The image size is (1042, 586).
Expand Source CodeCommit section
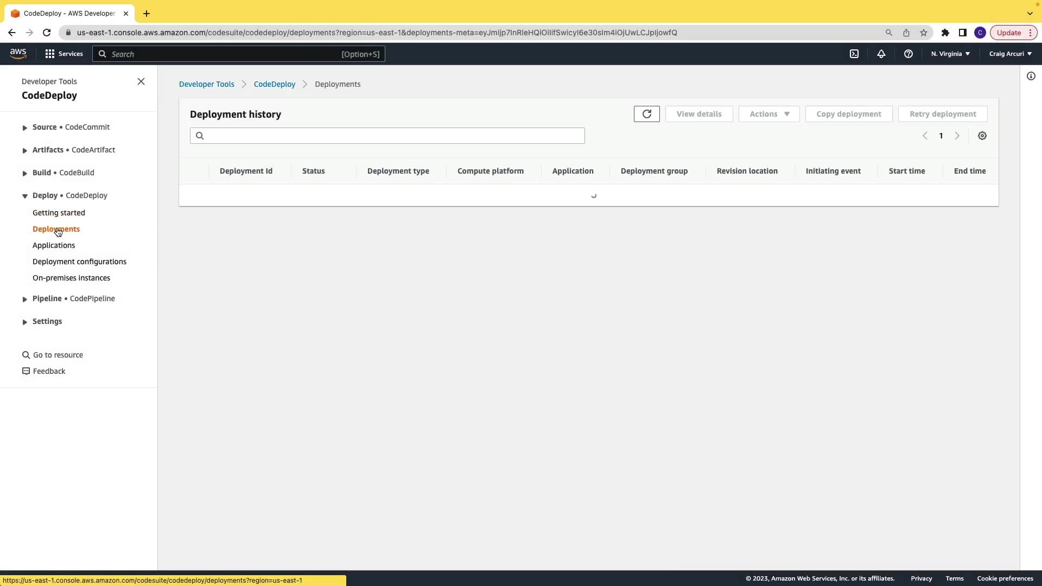[x=25, y=128]
